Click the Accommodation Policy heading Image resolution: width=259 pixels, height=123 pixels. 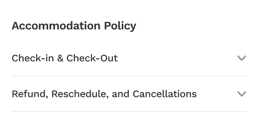[74, 26]
